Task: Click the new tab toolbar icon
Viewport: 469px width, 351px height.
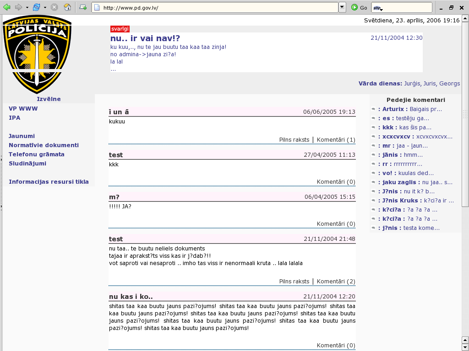Action: click(x=83, y=7)
